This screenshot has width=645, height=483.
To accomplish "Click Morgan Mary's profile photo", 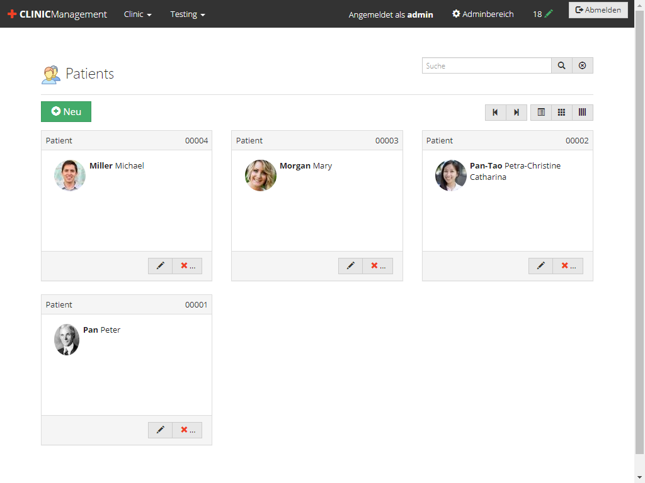I will (260, 175).
